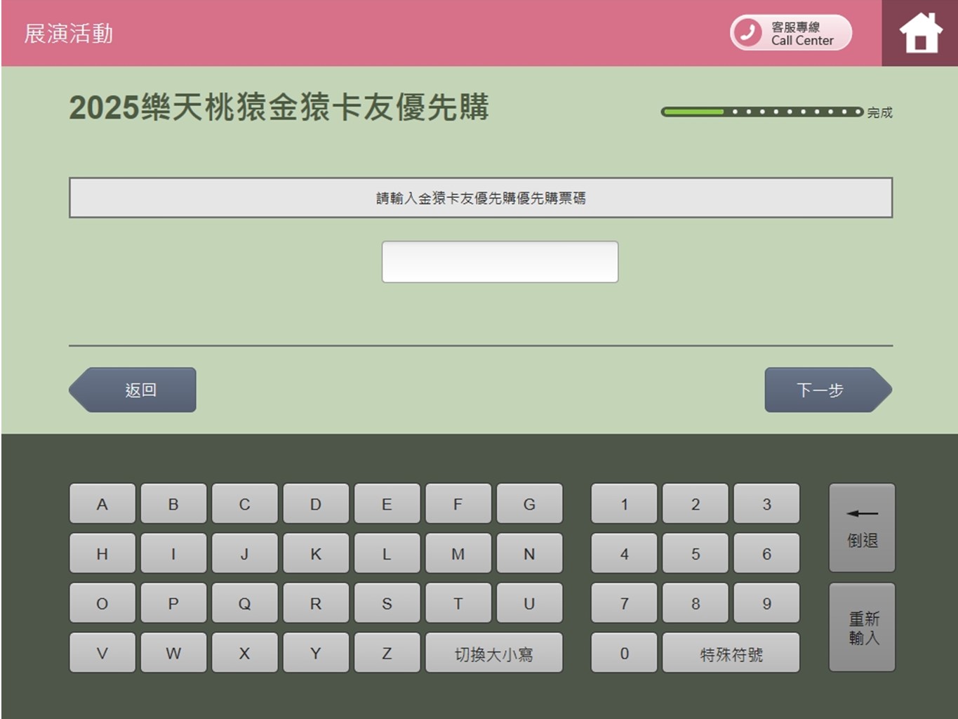This screenshot has width=958, height=719.
Task: Tap the letter B key
Action: coord(173,503)
